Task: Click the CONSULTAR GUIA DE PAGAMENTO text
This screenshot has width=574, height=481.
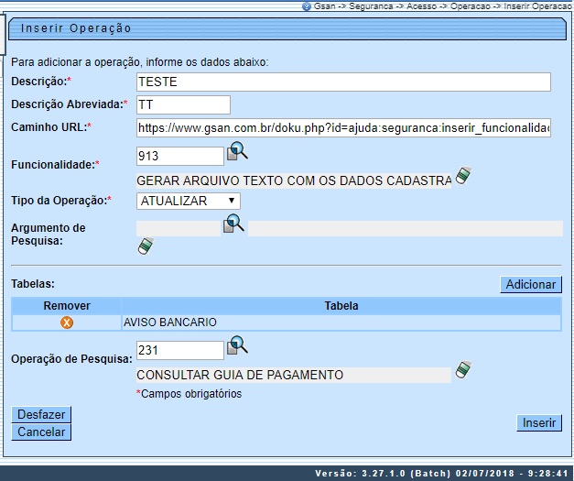Action: coord(240,375)
